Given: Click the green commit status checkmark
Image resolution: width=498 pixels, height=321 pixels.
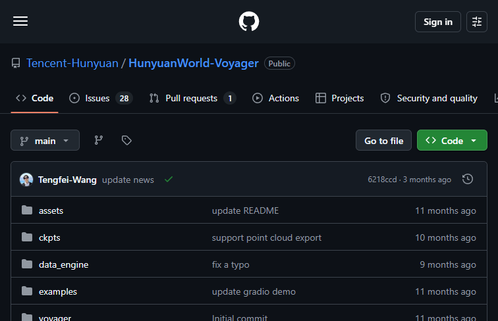Looking at the screenshot, I should [x=169, y=180].
